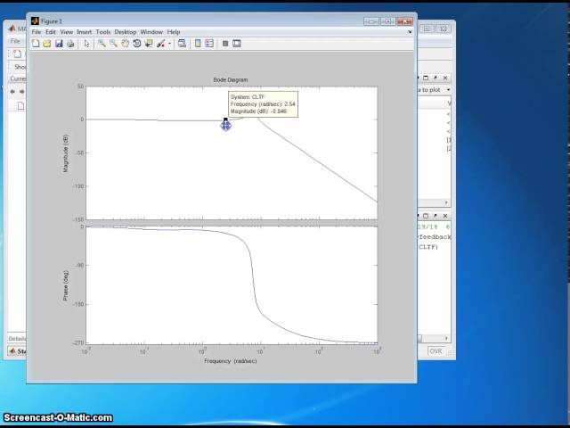
Task: Close the MATLAB command history panel
Action: [x=445, y=216]
